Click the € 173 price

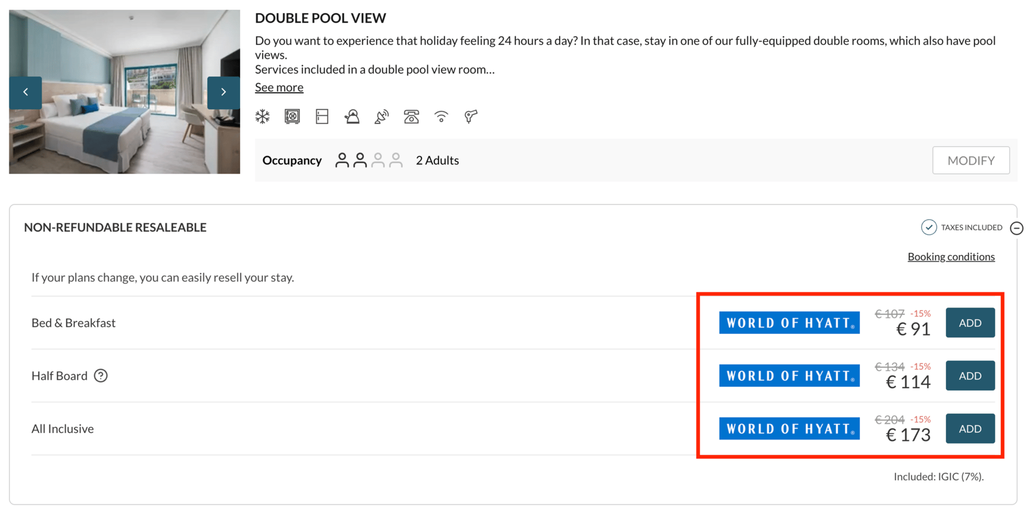(908, 435)
